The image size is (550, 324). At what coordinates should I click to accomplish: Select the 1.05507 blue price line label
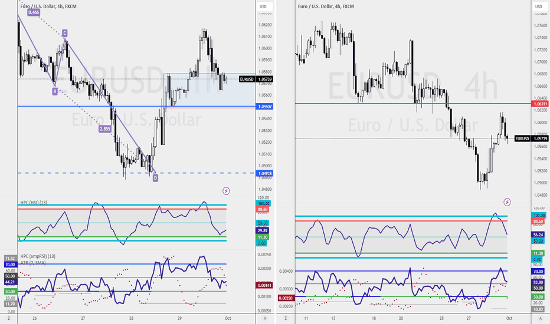point(265,107)
